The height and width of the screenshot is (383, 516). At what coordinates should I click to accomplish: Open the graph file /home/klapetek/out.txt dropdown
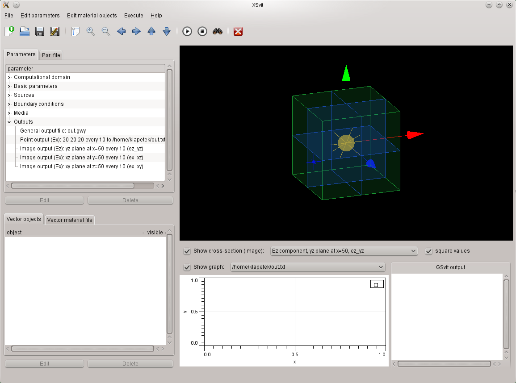[x=307, y=267]
